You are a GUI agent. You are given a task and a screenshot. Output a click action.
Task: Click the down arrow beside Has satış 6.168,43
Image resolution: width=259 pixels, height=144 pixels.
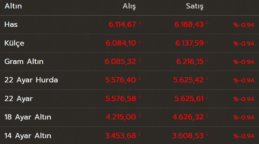(207, 23)
